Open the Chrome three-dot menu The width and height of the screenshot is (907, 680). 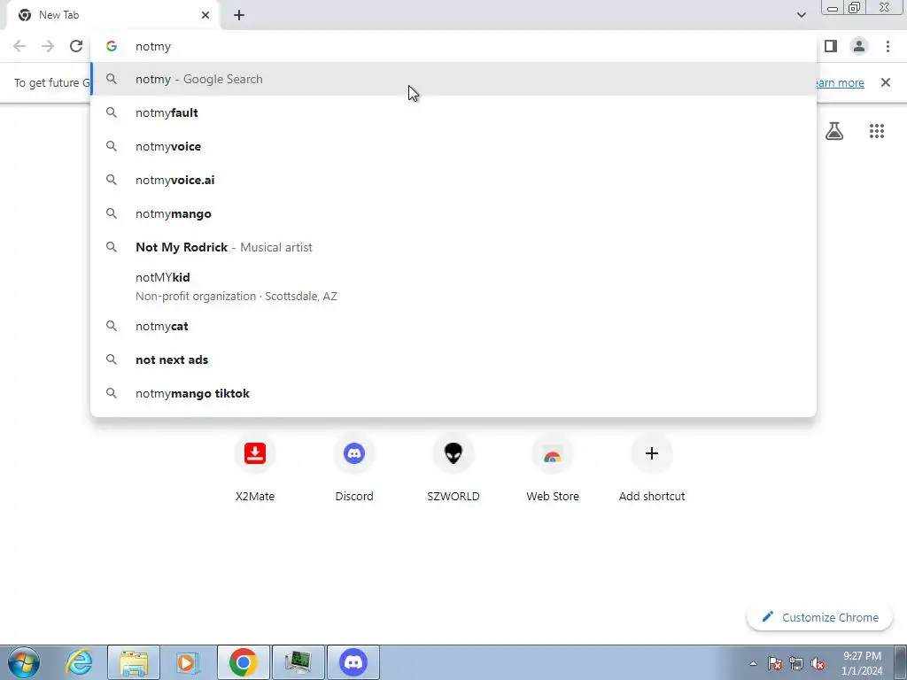click(888, 46)
